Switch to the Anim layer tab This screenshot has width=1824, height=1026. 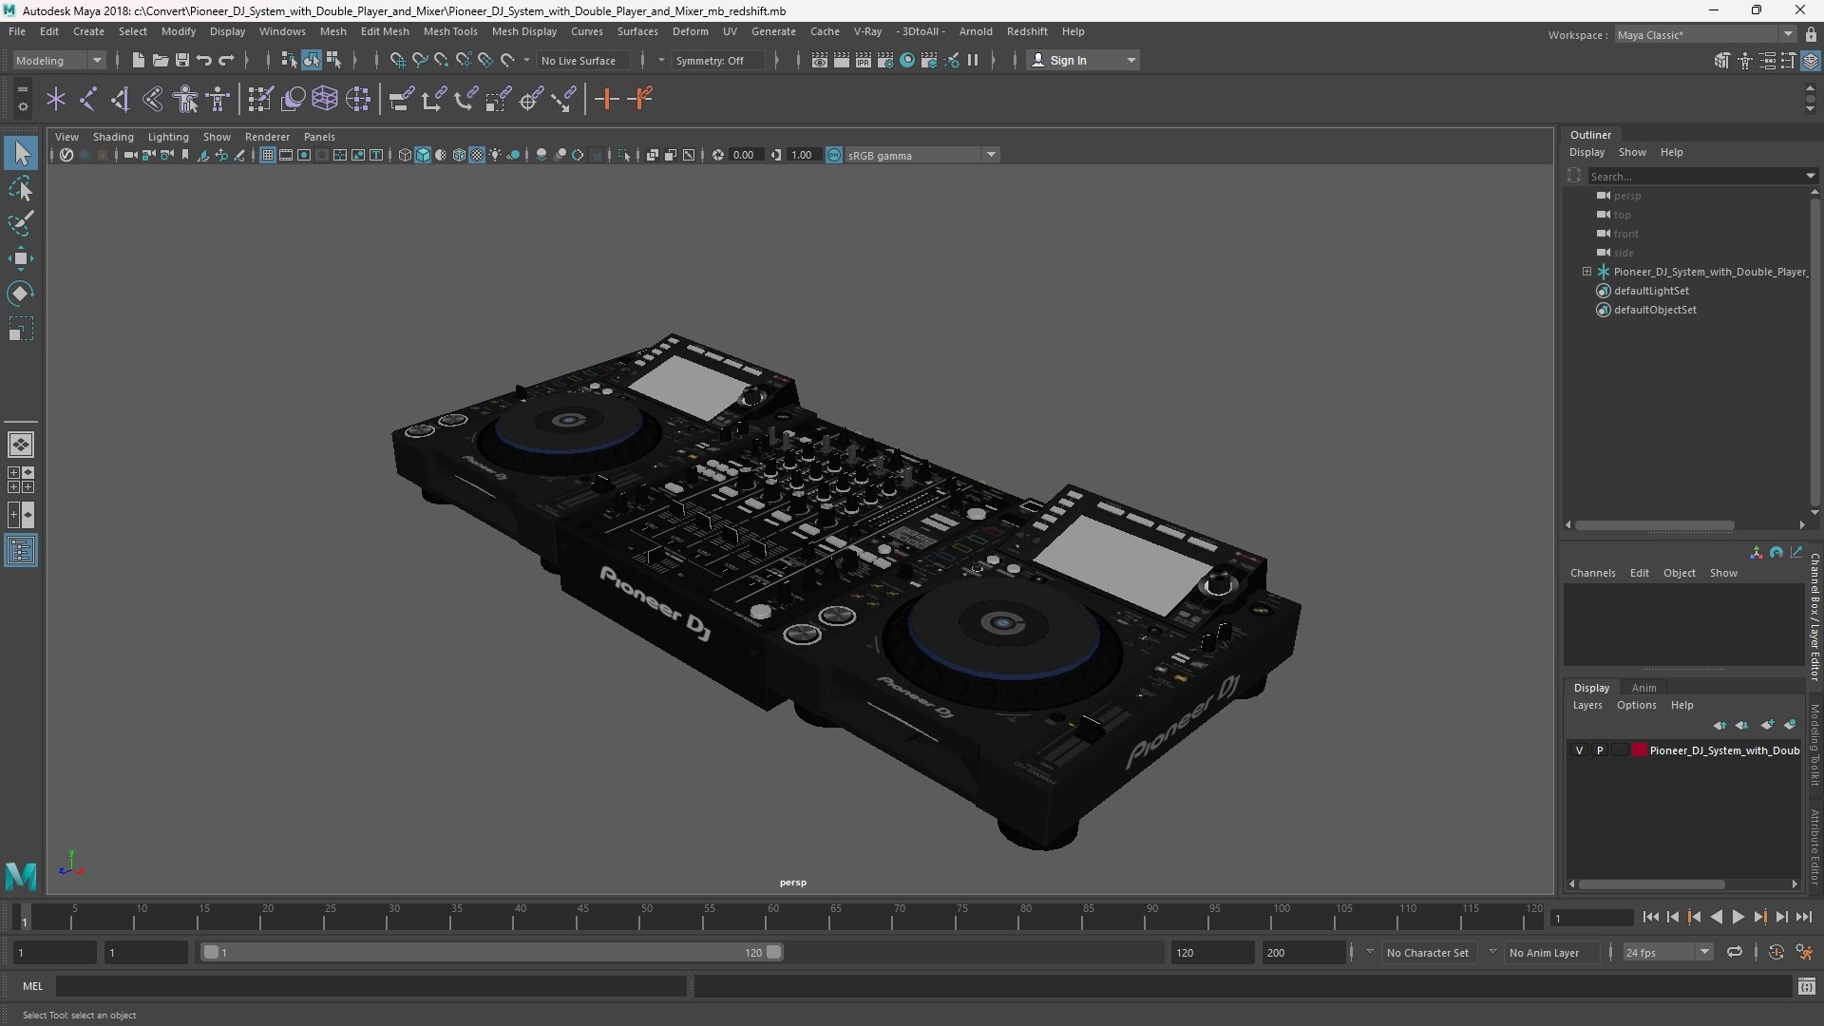pos(1643,688)
